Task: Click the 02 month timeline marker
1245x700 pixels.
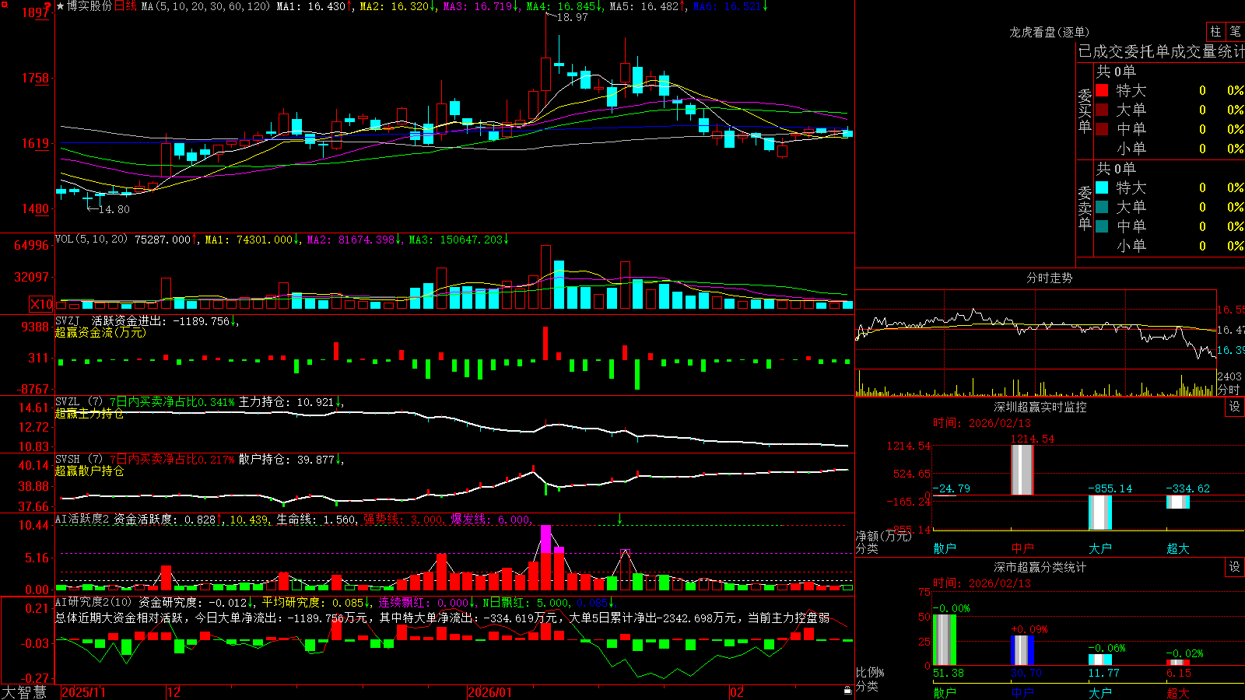Action: tap(737, 692)
